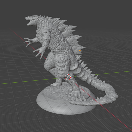
Task: Click the orange object origin dot
Action: (x=80, y=51)
